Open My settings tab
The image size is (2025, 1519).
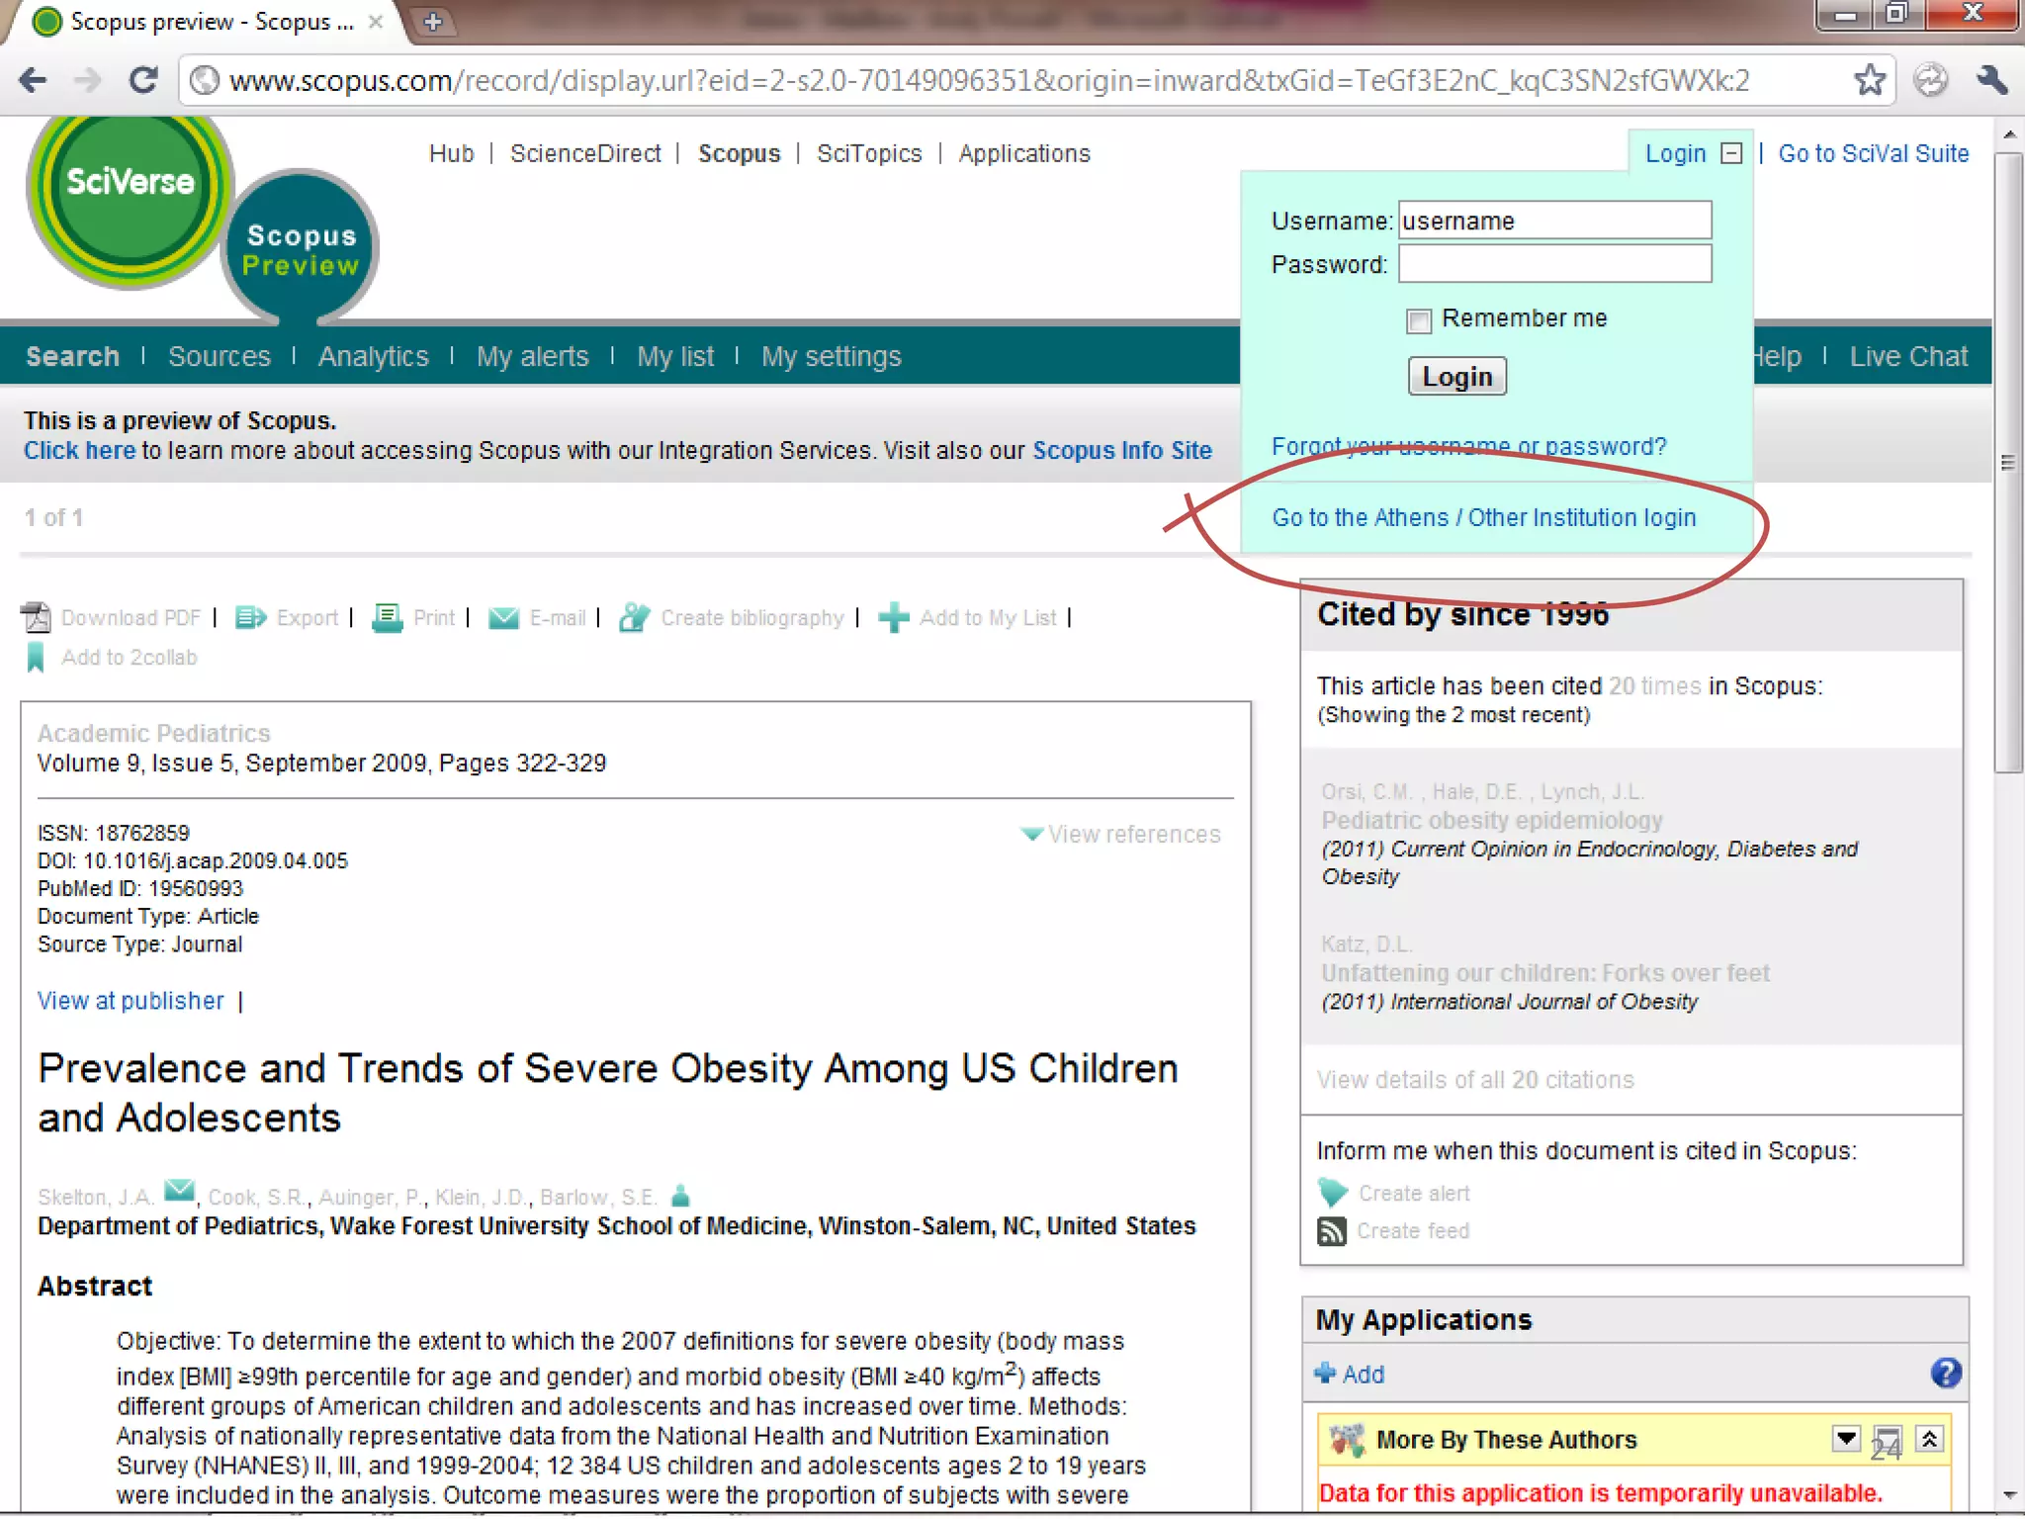point(831,356)
